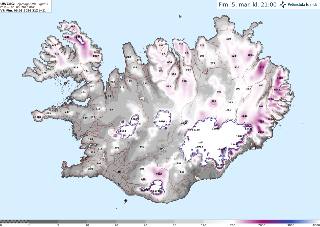Screen dimensions: 320x227
Task: Click the '11791' snow value
Action: (x=144, y=190)
